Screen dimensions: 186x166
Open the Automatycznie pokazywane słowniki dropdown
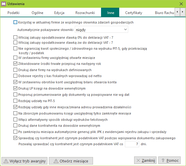[101, 29]
